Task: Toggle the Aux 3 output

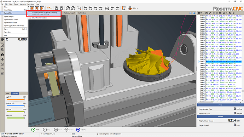Action: coord(96,8)
